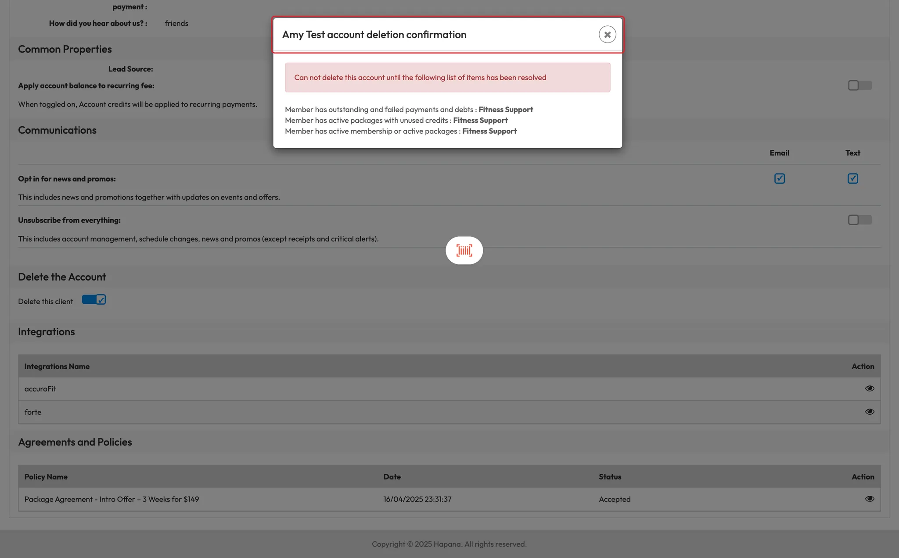This screenshot has height=558, width=899.
Task: Click the Integrations Name column header
Action: [x=57, y=366]
